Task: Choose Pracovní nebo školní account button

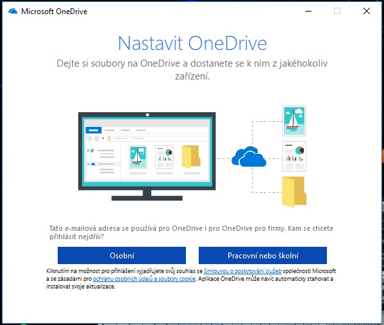Action: click(x=263, y=255)
